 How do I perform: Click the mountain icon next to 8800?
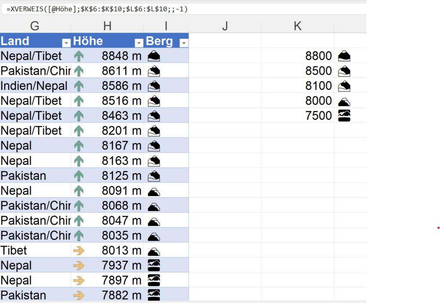pos(344,56)
